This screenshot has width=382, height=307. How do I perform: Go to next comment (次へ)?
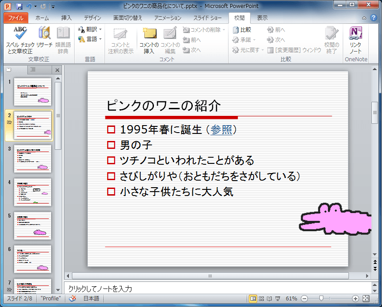pos(192,50)
